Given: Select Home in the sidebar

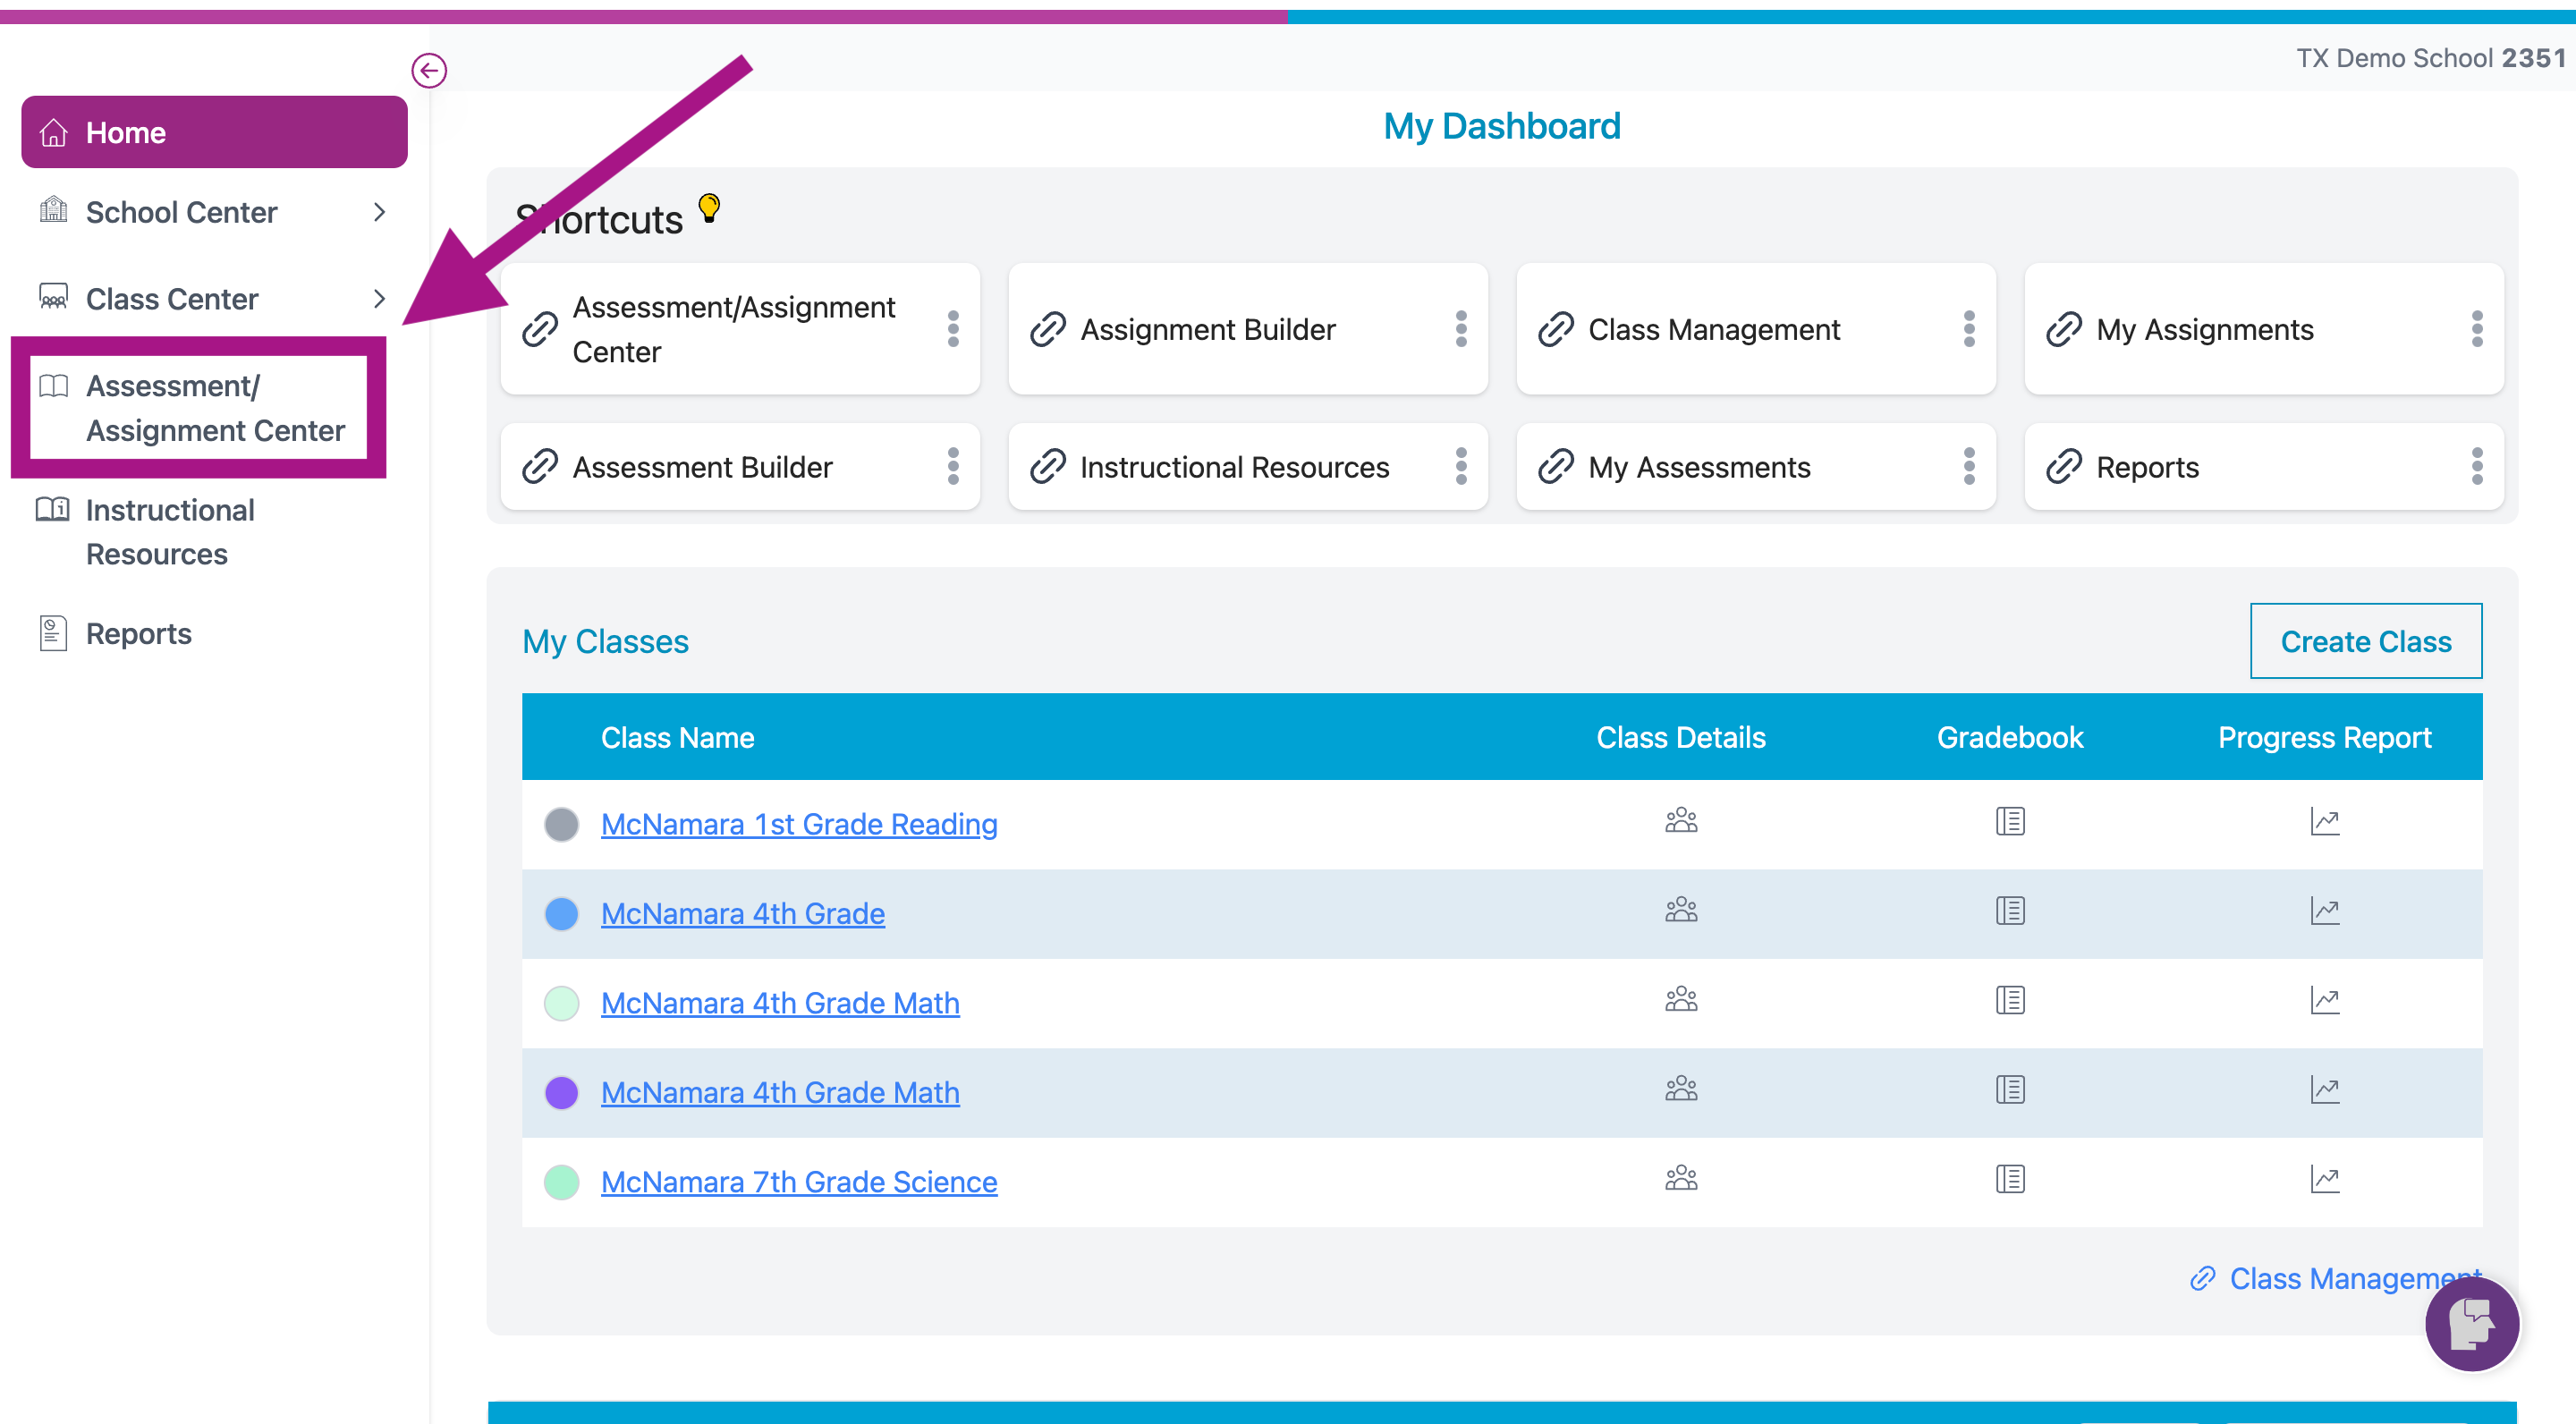Looking at the screenshot, I should tap(214, 132).
